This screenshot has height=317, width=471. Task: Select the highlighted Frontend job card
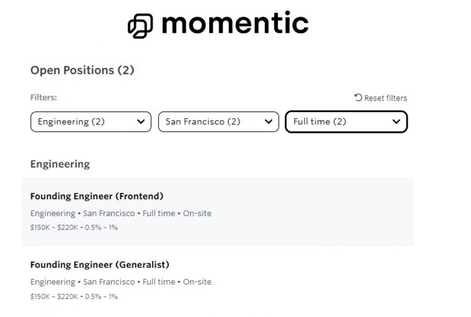217,211
